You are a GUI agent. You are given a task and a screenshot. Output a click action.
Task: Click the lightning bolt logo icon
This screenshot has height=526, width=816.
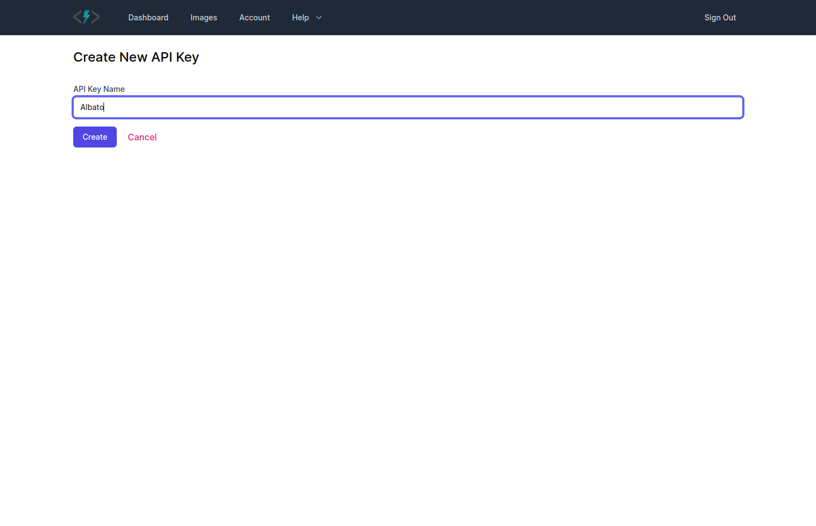(x=86, y=17)
